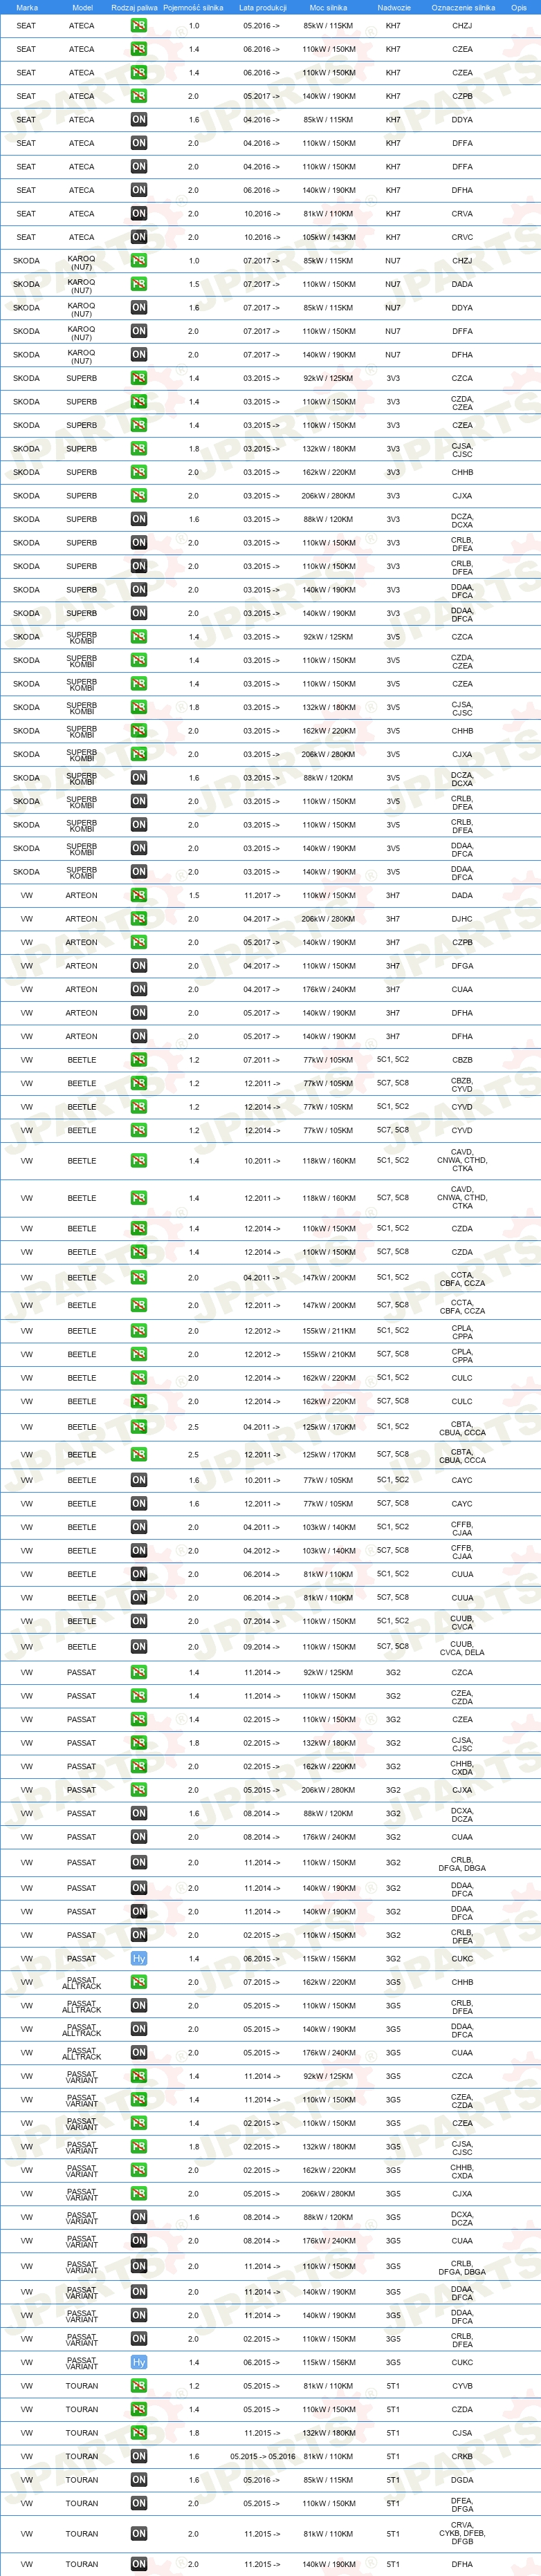Click 3G2 body code in PASSAT CUKC row
Image resolution: width=541 pixels, height=2576 pixels.
[x=393, y=1958]
